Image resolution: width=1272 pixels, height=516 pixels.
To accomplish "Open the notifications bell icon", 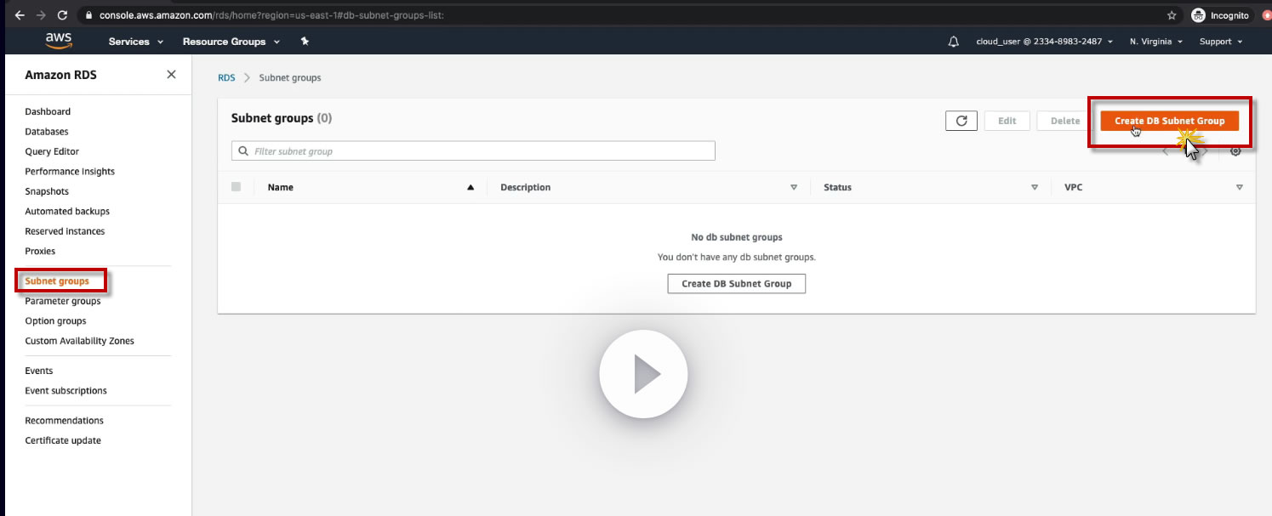I will (953, 42).
